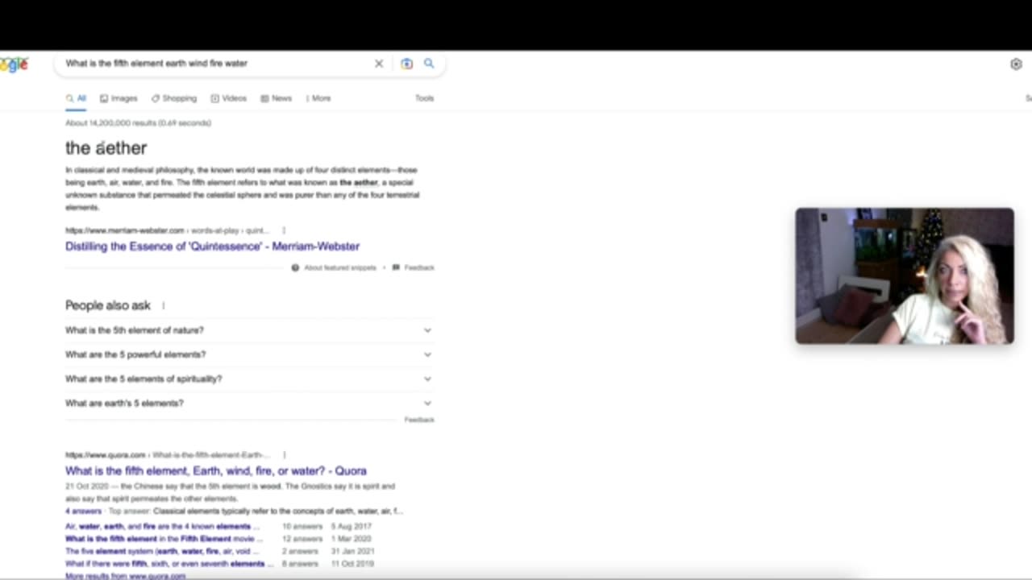The height and width of the screenshot is (580, 1032).
Task: Expand 'What is the 5th element of nature?'
Action: (x=249, y=330)
